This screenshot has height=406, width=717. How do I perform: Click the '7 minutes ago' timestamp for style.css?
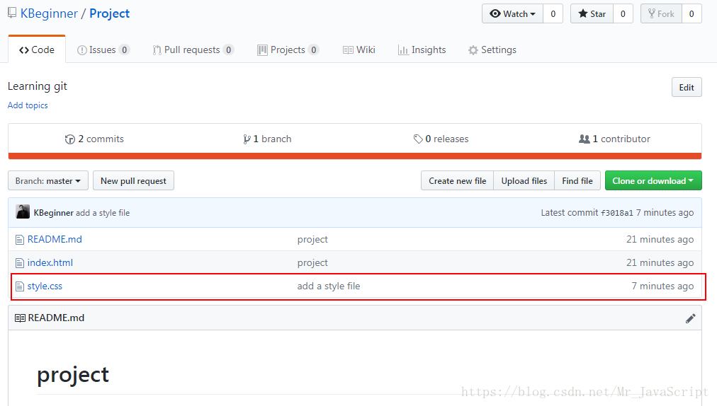[x=662, y=286]
